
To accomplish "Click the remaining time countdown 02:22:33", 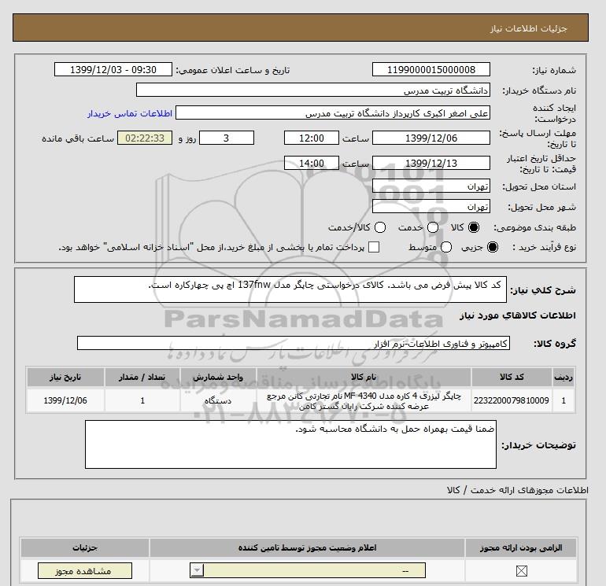I will point(145,138).
